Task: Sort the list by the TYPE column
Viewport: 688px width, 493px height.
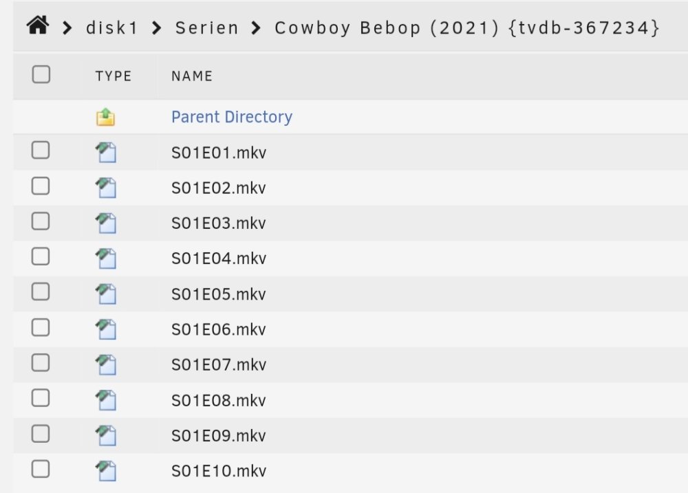Action: pyautogui.click(x=114, y=76)
